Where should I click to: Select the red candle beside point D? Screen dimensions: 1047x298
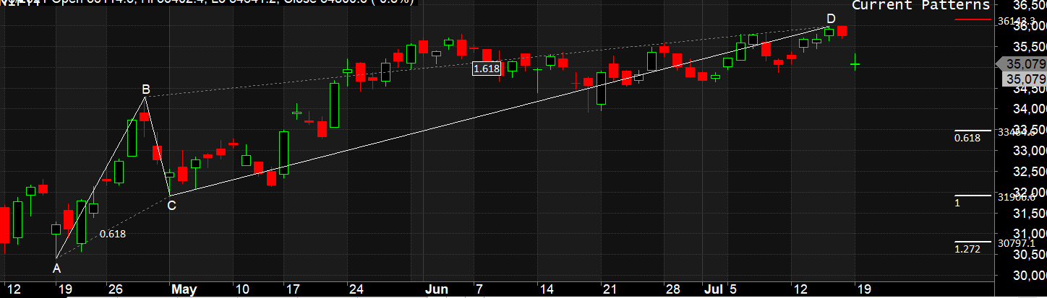pyautogui.click(x=842, y=31)
